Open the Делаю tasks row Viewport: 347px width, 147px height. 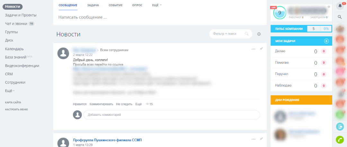pos(301,51)
